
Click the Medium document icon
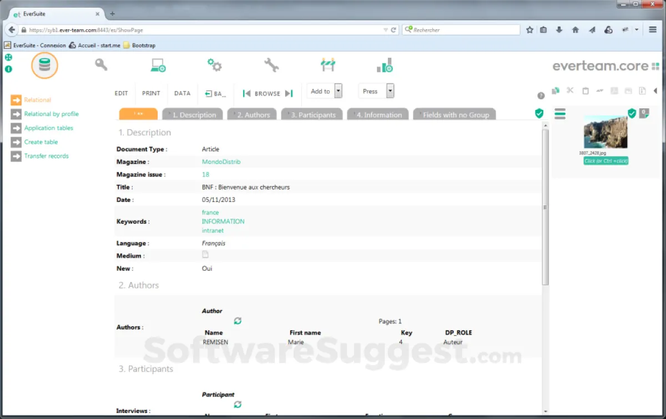tap(205, 255)
